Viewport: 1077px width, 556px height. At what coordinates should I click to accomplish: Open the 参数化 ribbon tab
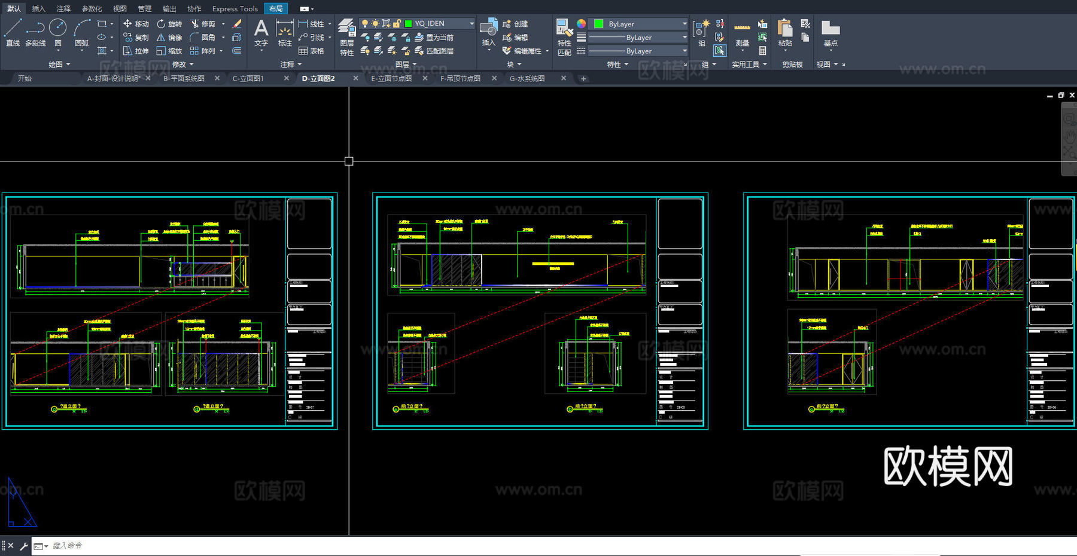[x=92, y=8]
